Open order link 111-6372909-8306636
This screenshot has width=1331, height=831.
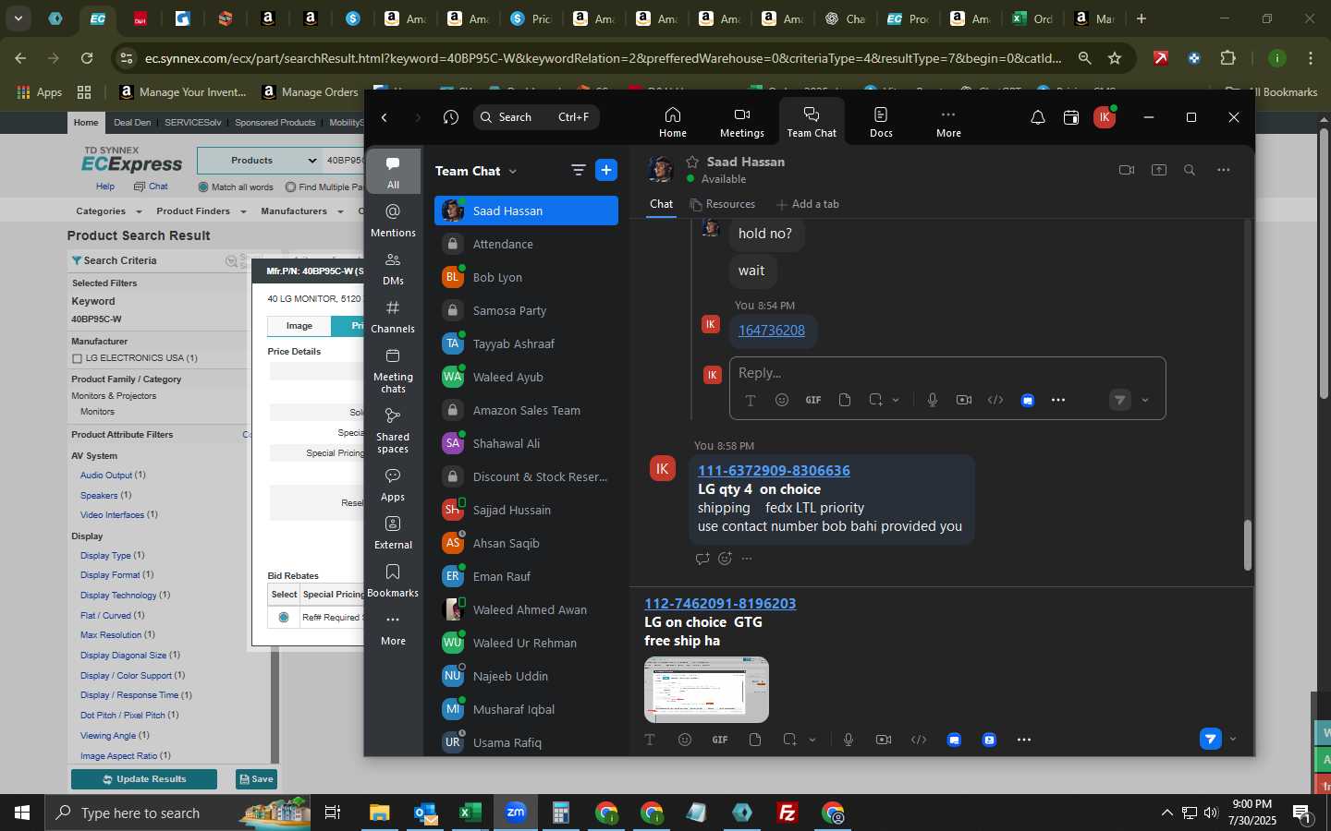[x=774, y=471]
